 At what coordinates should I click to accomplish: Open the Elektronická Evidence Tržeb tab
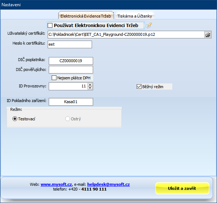click(x=86, y=16)
